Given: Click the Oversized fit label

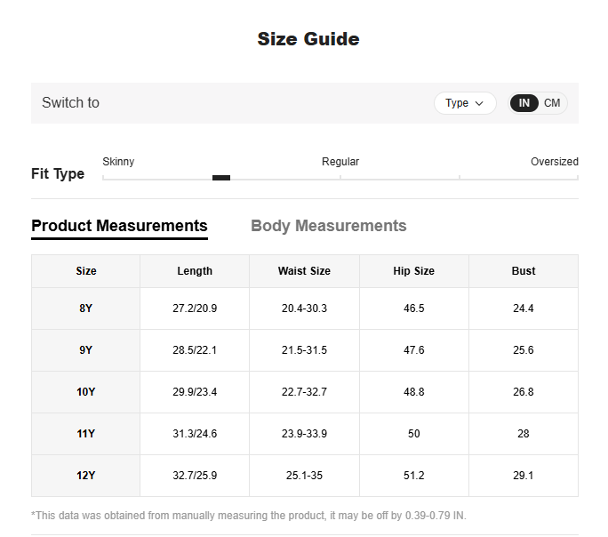Looking at the screenshot, I should click(554, 161).
